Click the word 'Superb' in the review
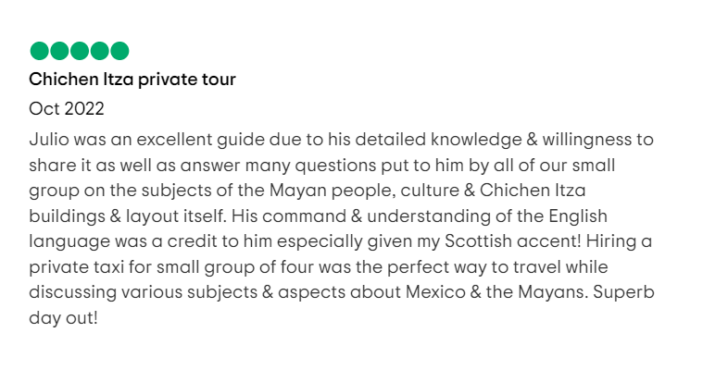This screenshot has width=703, height=370. point(623,292)
